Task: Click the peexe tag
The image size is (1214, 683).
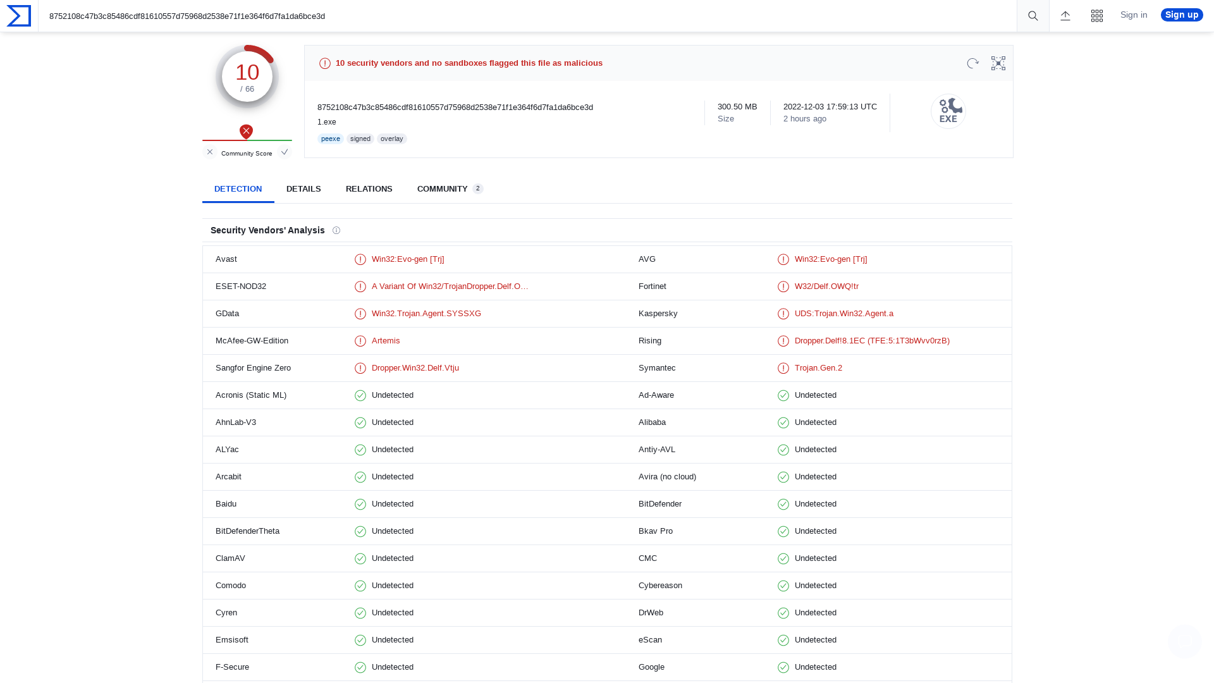Action: pyautogui.click(x=330, y=138)
